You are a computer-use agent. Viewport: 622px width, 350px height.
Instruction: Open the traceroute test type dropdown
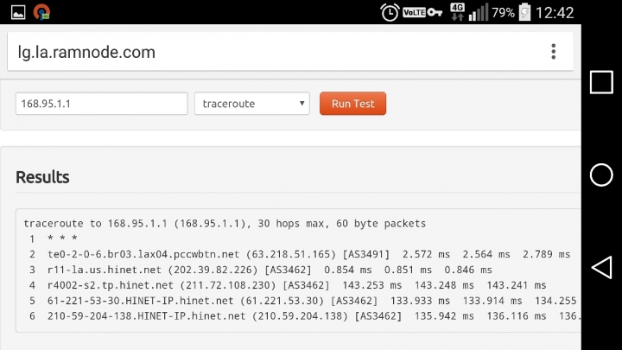[252, 104]
